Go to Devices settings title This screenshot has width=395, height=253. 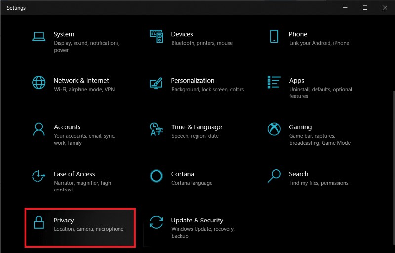coord(182,34)
